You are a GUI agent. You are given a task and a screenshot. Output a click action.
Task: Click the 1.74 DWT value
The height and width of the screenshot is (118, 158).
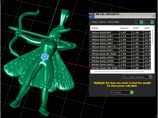(x=136, y=50)
